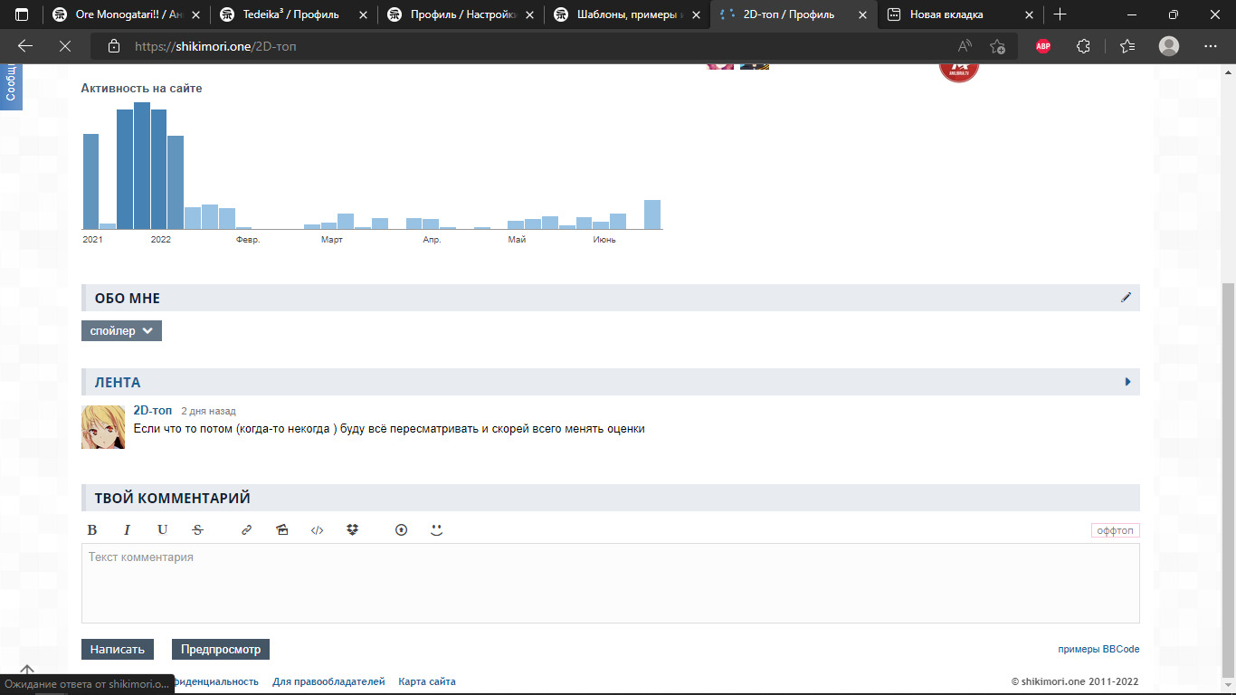
Task: Toggle bold formatting in comment editor
Action: point(91,530)
